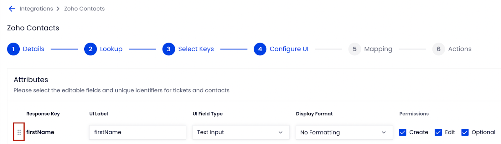The height and width of the screenshot is (144, 501).
Task: Select step 4 circle icon
Action: [260, 49]
